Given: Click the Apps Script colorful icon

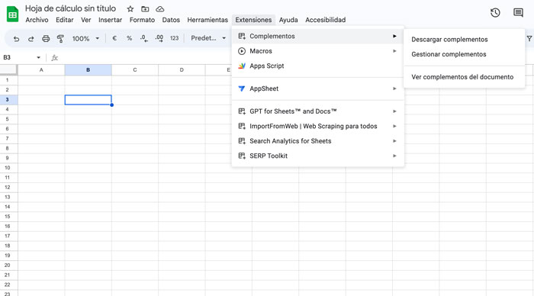Looking at the screenshot, I should pyautogui.click(x=242, y=66).
